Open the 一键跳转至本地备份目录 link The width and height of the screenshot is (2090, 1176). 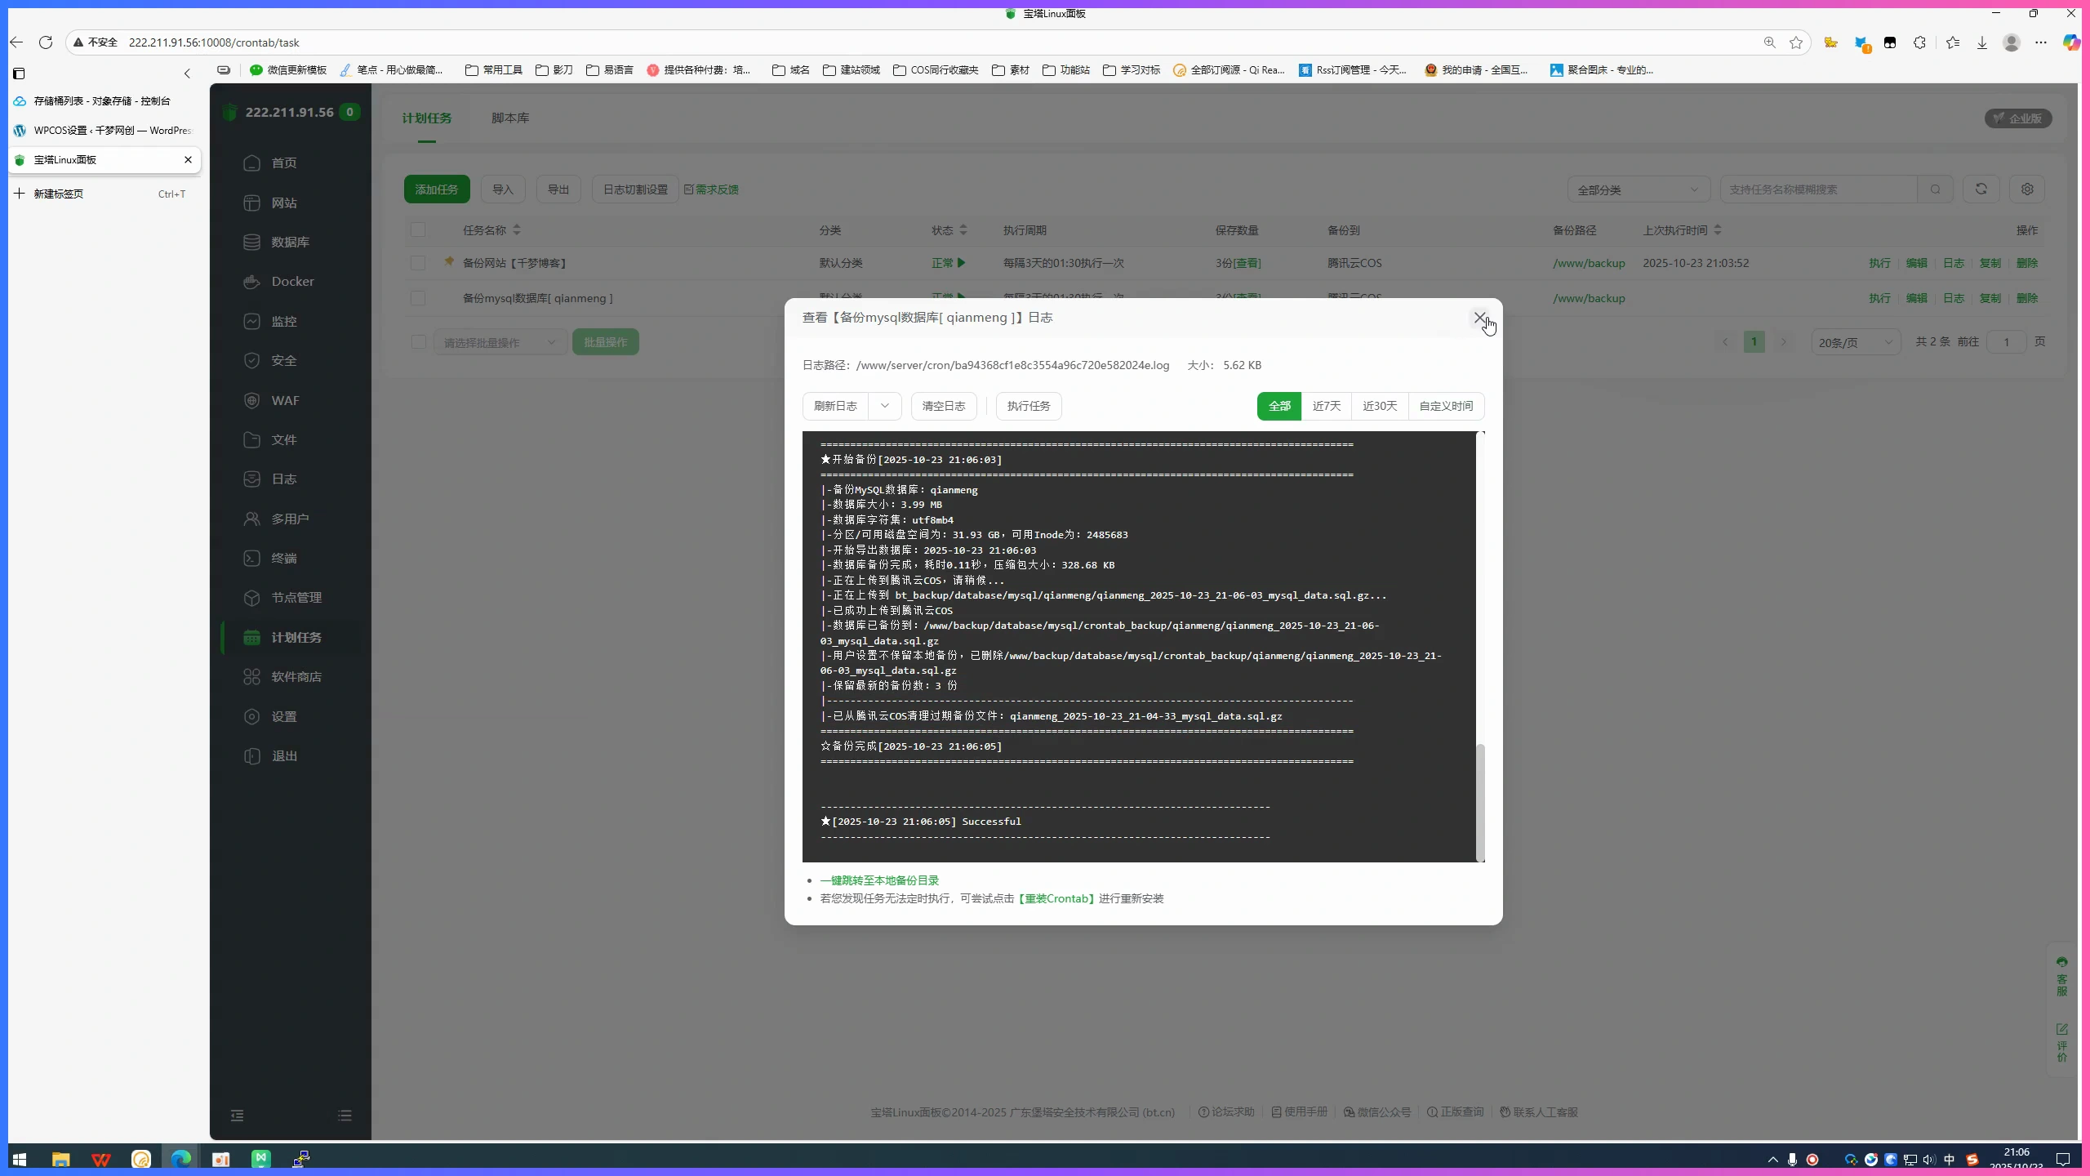(x=879, y=880)
